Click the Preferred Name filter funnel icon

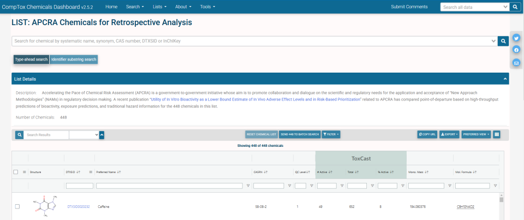[248, 186]
